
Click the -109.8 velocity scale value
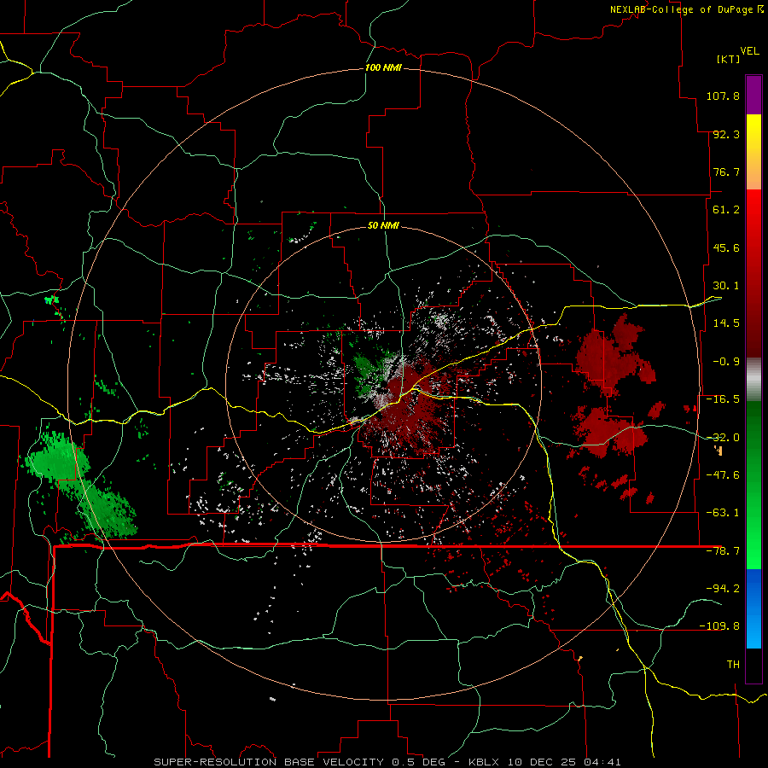click(x=719, y=626)
